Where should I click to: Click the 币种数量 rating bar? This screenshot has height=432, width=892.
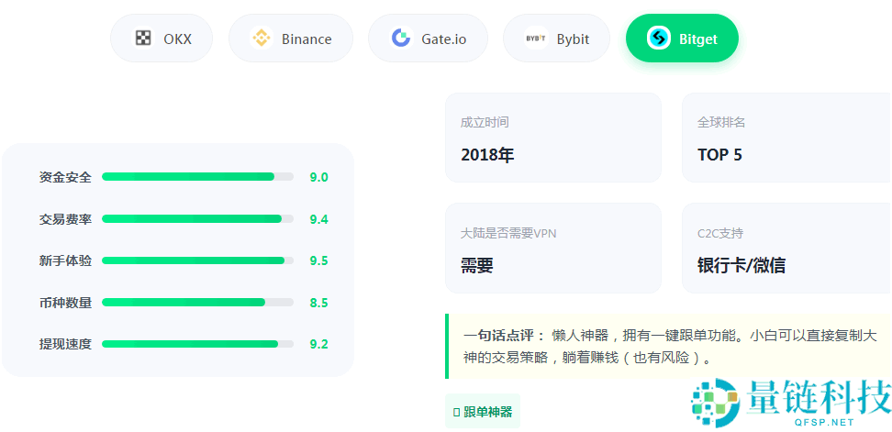[x=197, y=303]
